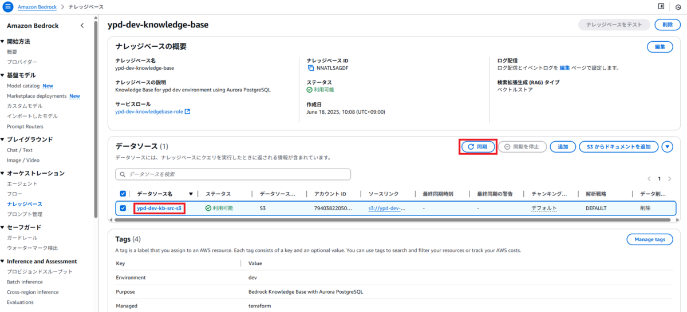687x312 pixels.
Task: Open 概要 in the sidebar
Action: click(12, 52)
